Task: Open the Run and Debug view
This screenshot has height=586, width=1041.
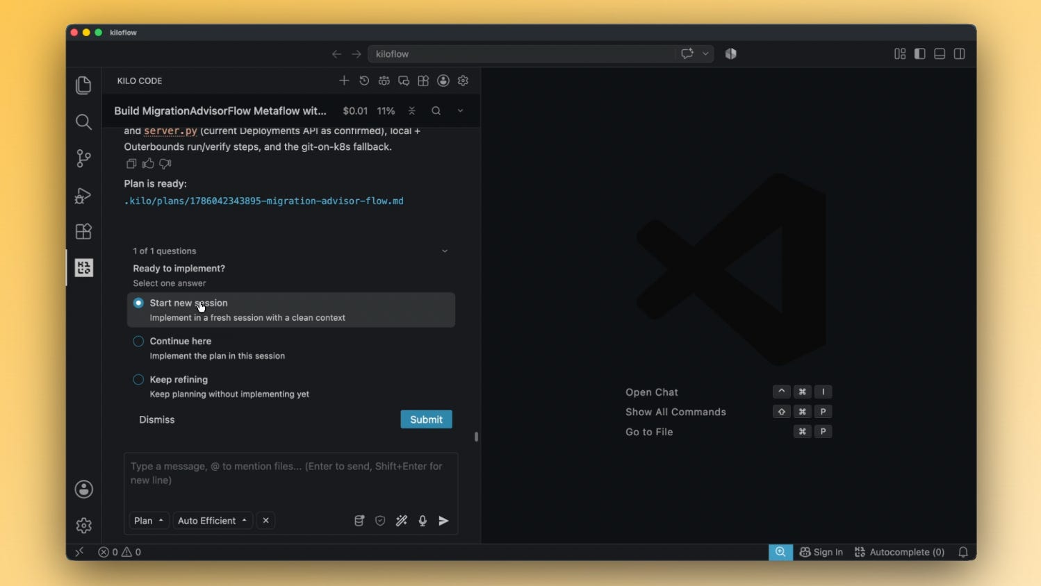Action: [83, 195]
